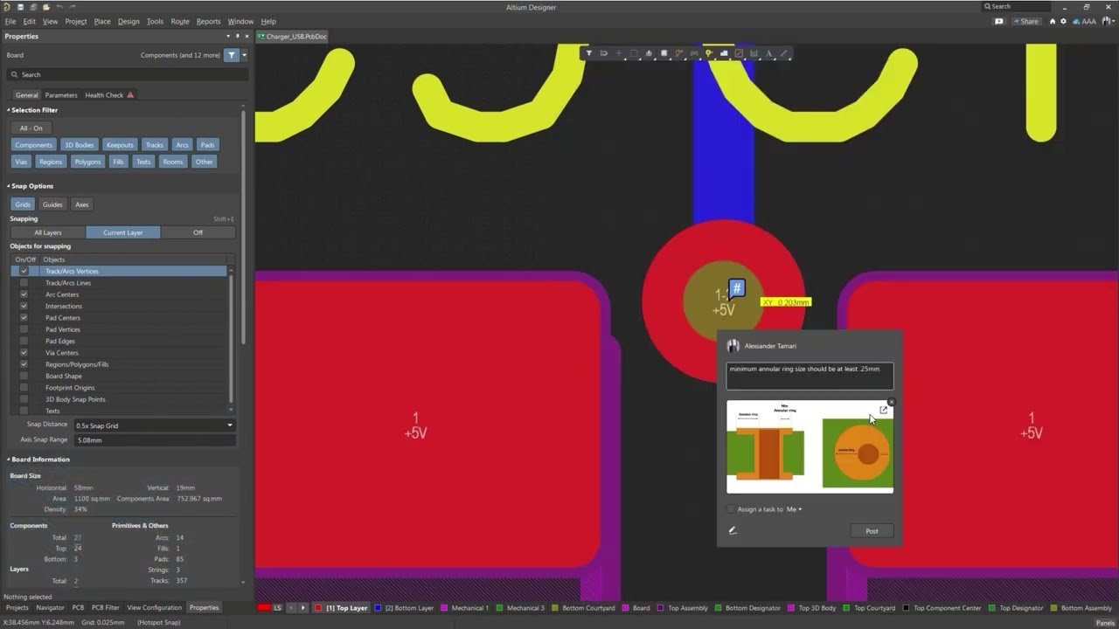Check the Assign a task to checkbox

point(732,509)
